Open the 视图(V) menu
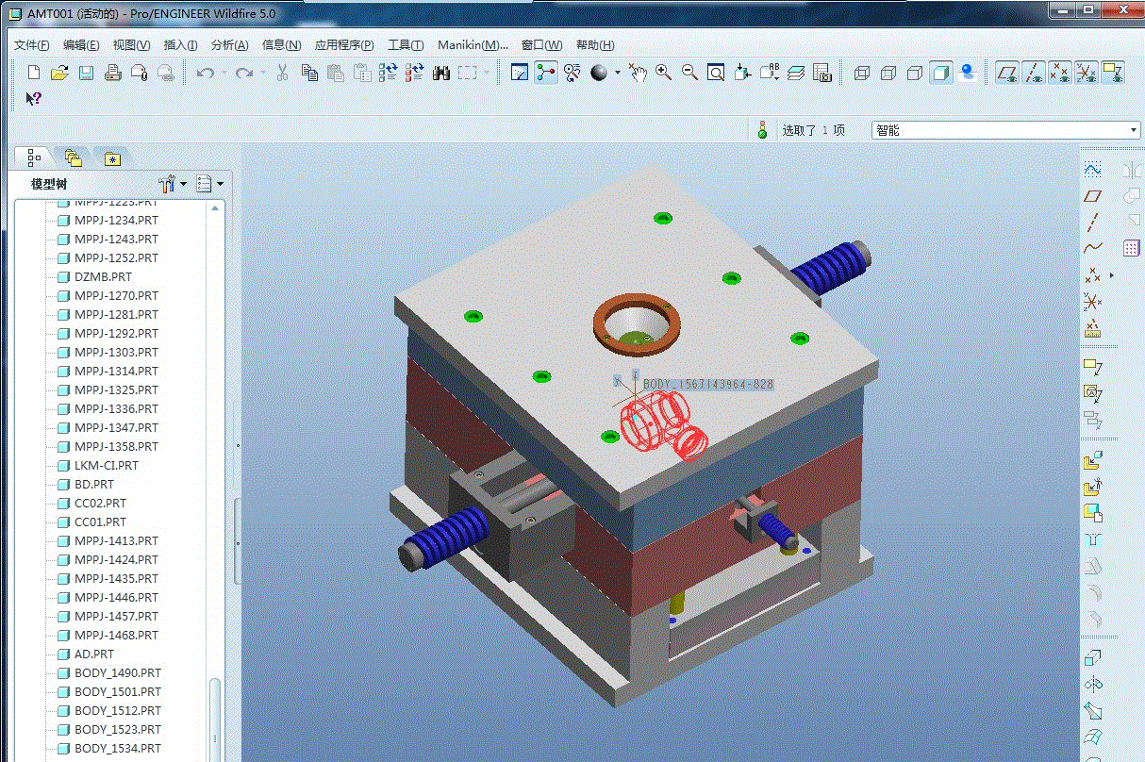The height and width of the screenshot is (762, 1145). pyautogui.click(x=131, y=44)
